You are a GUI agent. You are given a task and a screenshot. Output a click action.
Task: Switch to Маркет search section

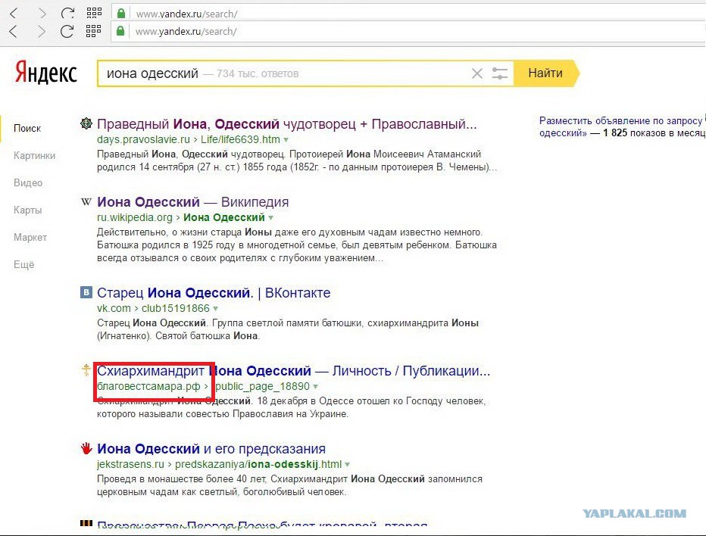pyautogui.click(x=30, y=237)
